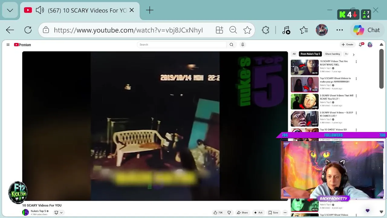Viewport: 387px width, 218px height.
Task: Open the 32:12 video thumbnail near the bottom
Action: tap(304, 205)
